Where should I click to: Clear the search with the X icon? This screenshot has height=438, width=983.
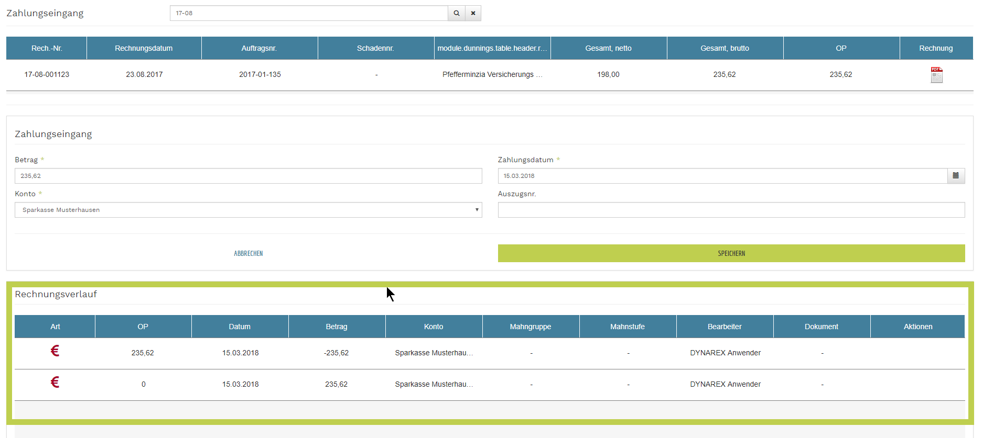pos(473,13)
